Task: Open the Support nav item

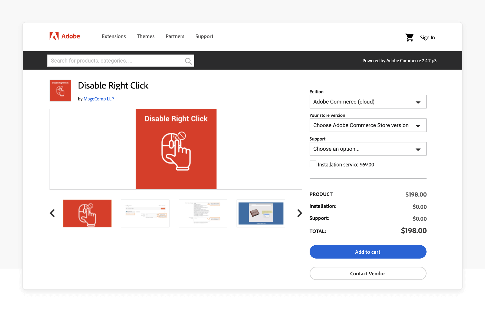Action: pos(204,37)
